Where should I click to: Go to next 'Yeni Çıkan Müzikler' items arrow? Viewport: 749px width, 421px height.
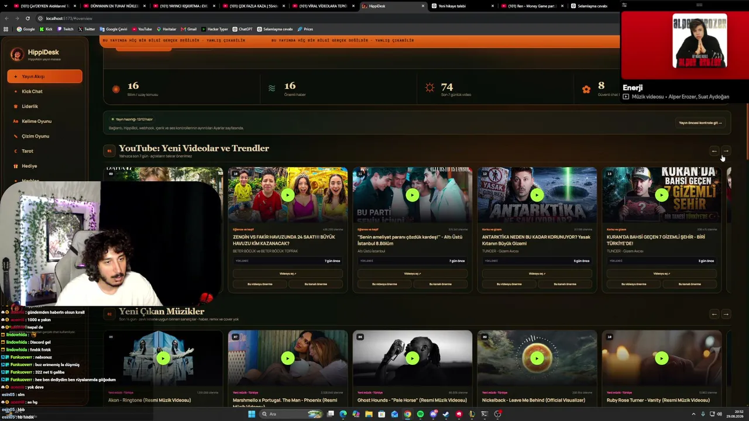click(726, 314)
